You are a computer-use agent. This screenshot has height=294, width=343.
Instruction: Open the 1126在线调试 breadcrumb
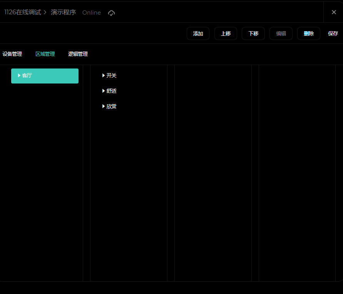coord(23,12)
